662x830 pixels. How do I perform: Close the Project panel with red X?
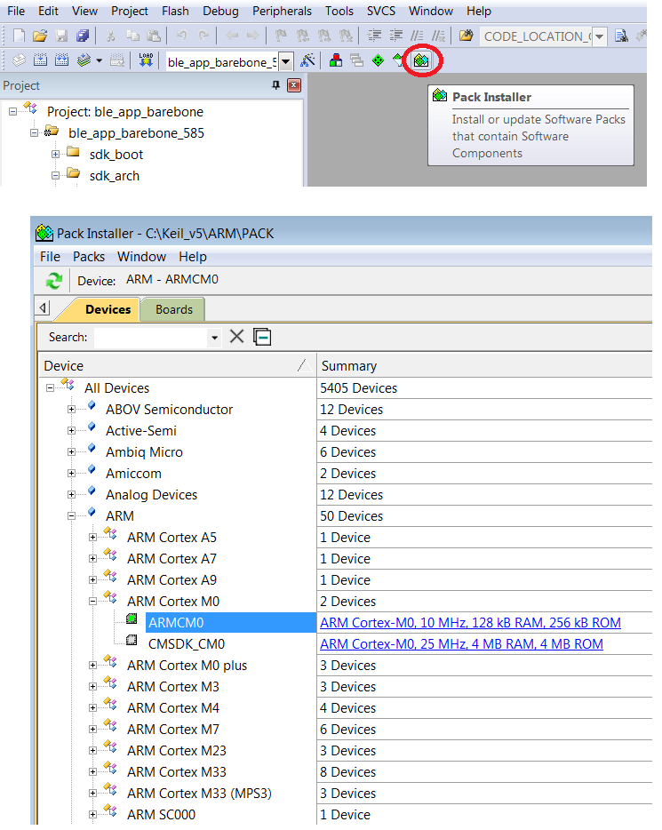tap(294, 86)
